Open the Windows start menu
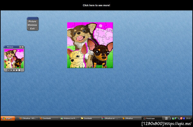Screen dimensions: 193x127 tap(8, 118)
